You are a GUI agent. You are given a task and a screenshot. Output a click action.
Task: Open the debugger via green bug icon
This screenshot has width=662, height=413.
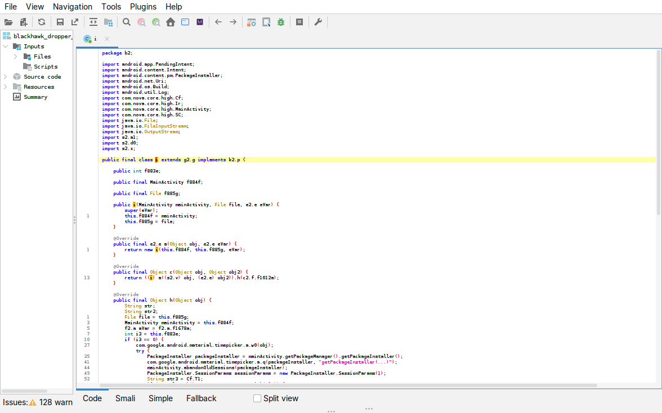pyautogui.click(x=281, y=22)
